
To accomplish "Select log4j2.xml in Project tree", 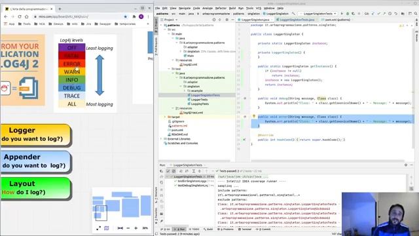I will click(x=188, y=64).
